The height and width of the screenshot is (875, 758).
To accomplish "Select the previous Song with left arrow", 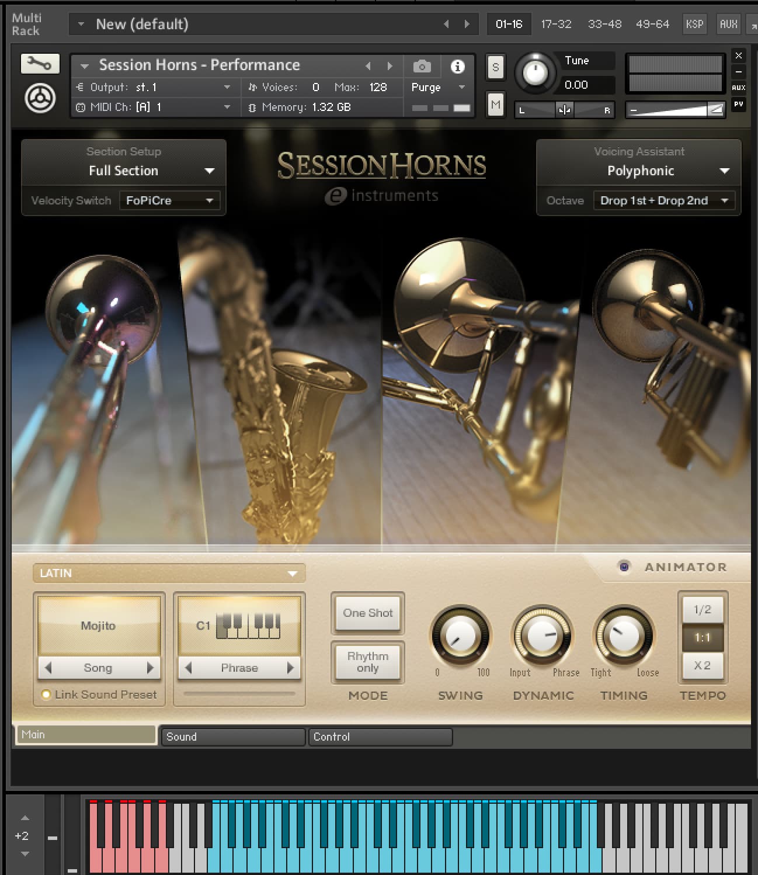I will 48,668.
